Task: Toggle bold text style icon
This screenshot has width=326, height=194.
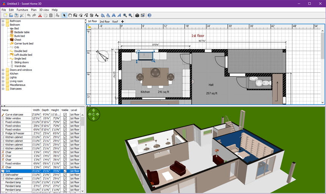Action: 113,15
